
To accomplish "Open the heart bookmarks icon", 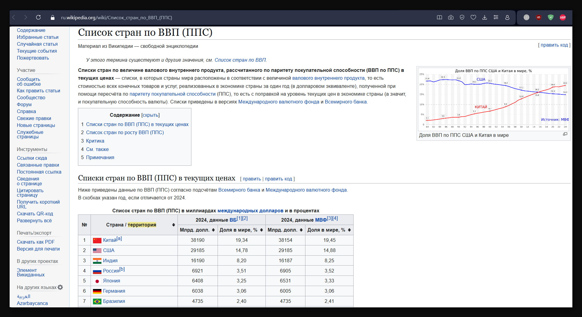I will pos(473,17).
